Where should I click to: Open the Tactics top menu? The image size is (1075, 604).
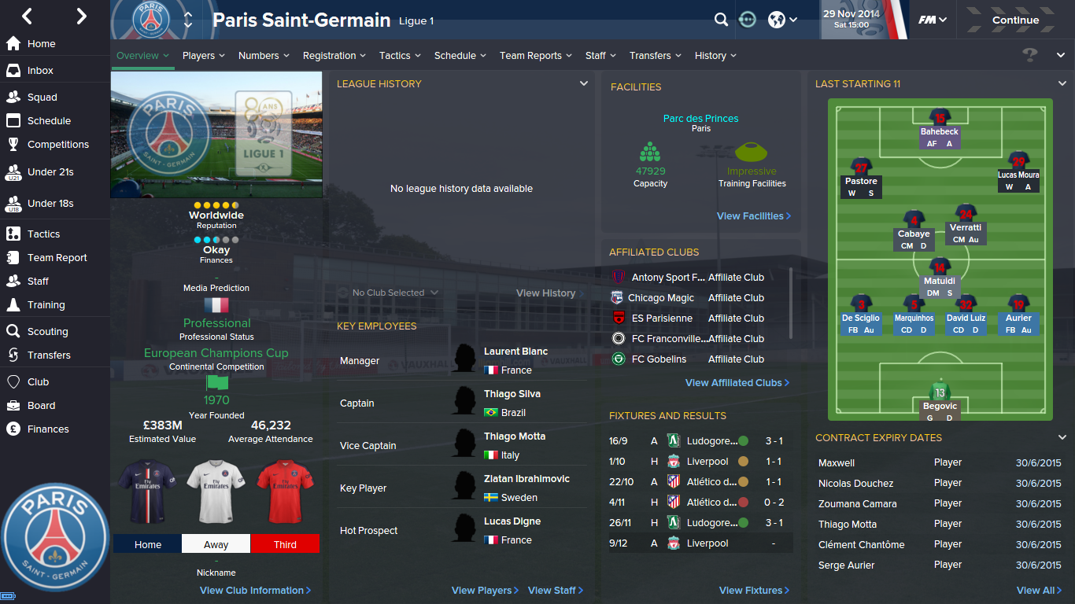[x=400, y=56]
